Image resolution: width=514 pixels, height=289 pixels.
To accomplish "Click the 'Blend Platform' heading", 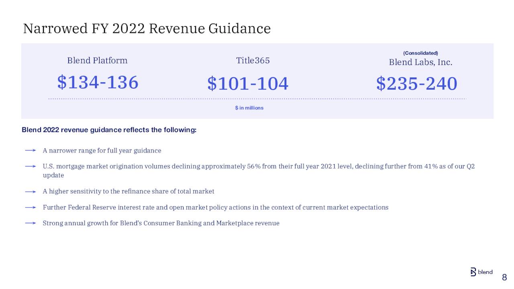I will pyautogui.click(x=97, y=61).
